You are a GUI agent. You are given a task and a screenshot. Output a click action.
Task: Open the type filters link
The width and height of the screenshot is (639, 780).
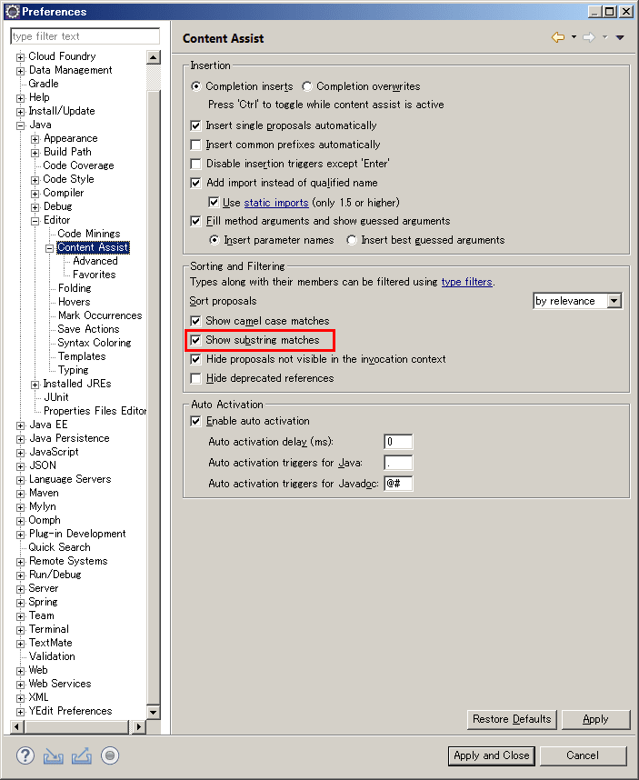[x=466, y=282]
